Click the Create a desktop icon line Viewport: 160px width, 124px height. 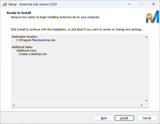click(33, 54)
